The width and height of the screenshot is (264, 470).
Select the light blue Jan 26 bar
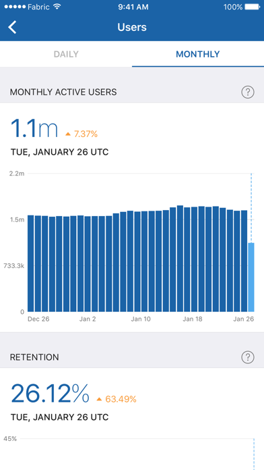click(x=251, y=278)
